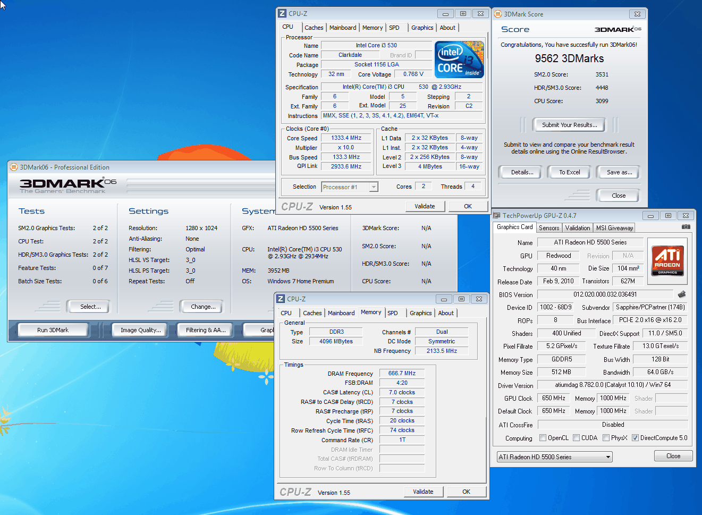Click the Name field showing Intel Core i3 530

click(376, 45)
